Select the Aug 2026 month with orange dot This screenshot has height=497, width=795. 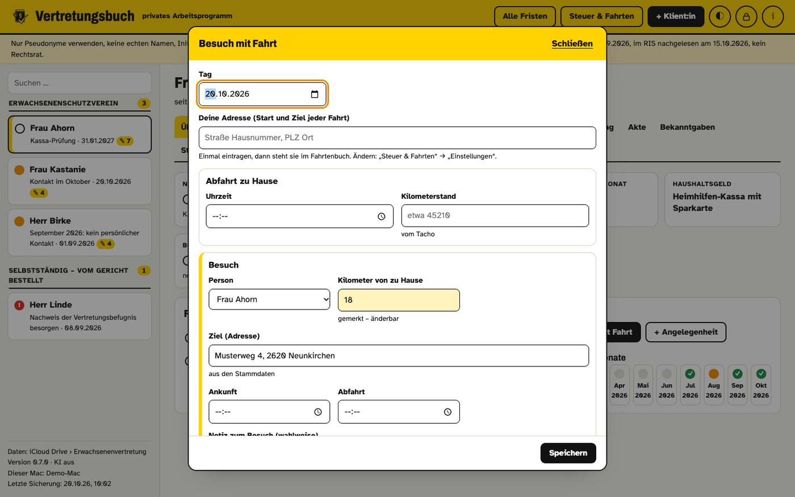pos(714,385)
